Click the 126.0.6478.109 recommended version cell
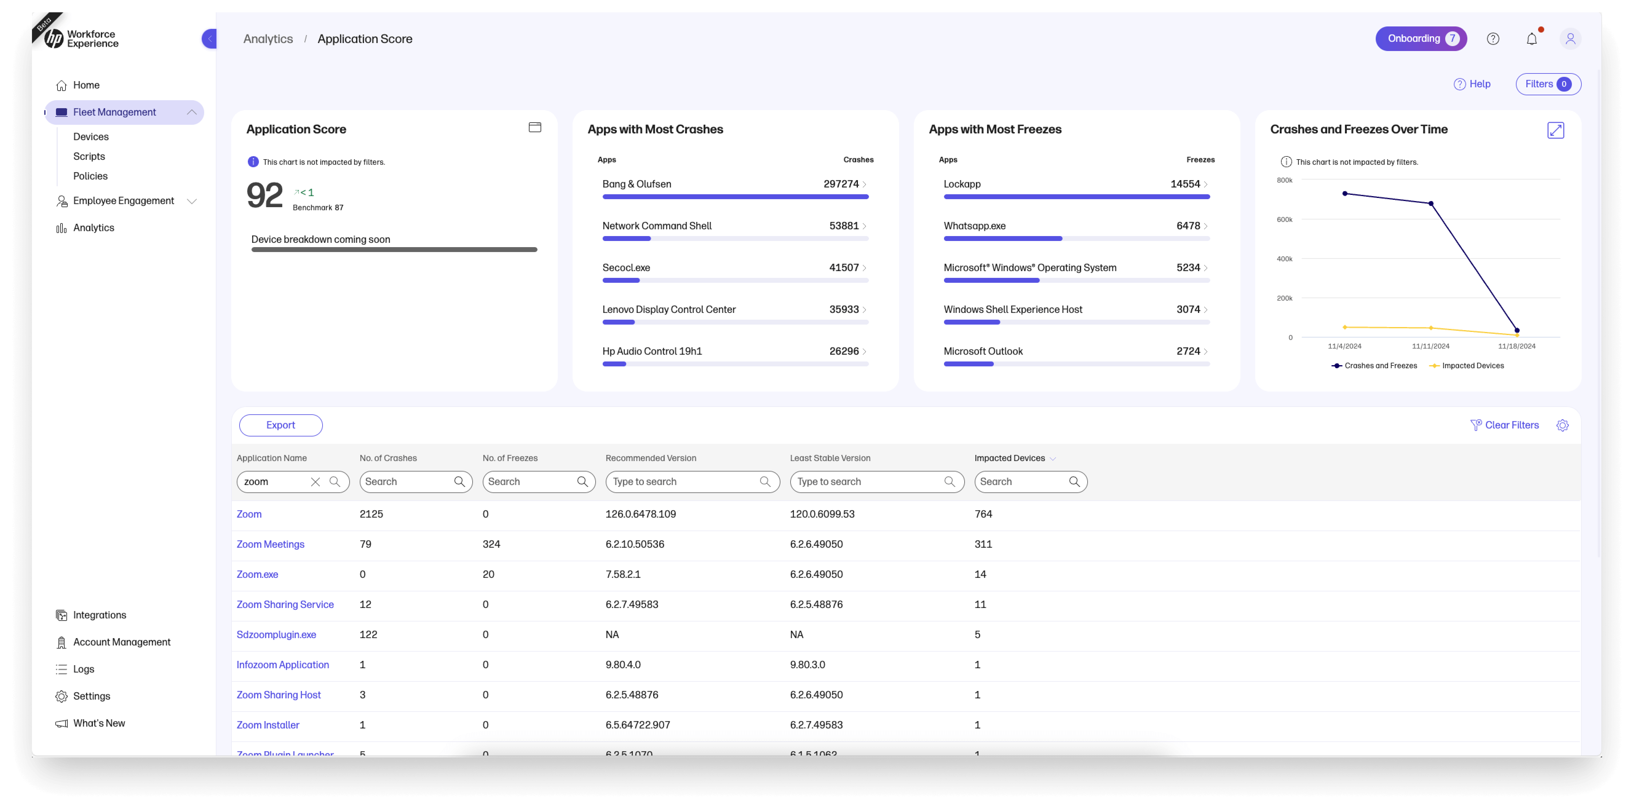 point(641,514)
